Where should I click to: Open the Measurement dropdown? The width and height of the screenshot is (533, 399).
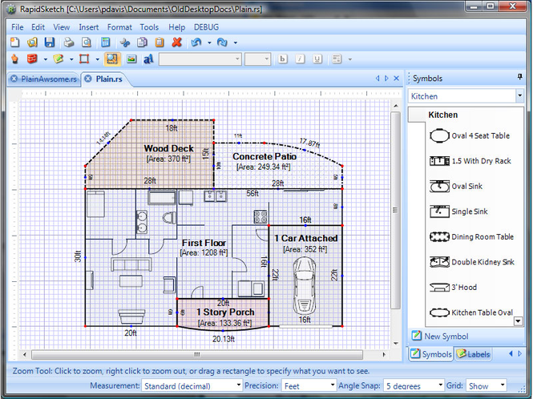pos(236,385)
